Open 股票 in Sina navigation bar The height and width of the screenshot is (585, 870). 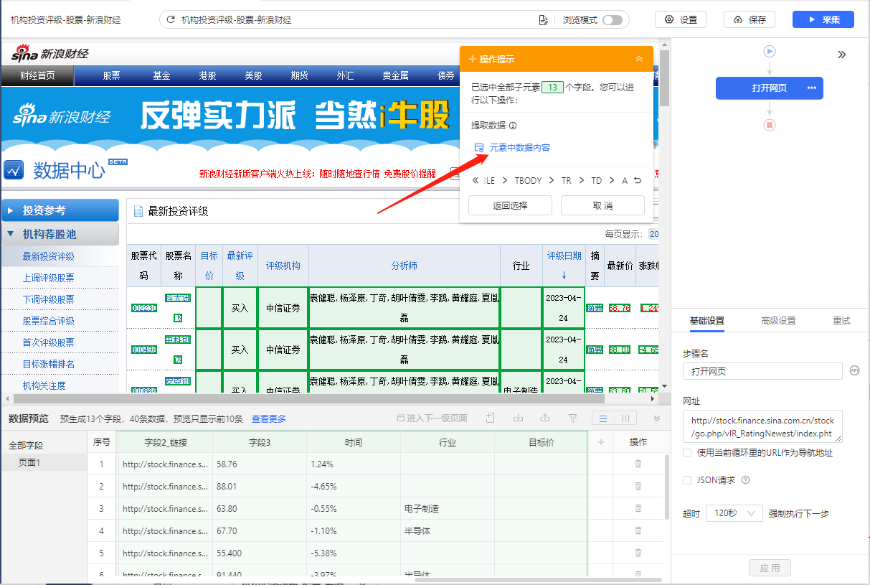pyautogui.click(x=111, y=75)
